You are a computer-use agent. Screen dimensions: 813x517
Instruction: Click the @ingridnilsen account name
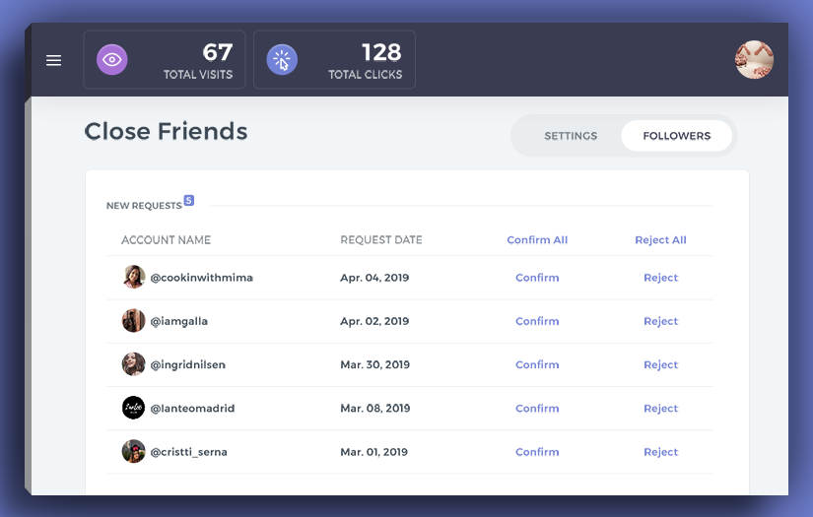(x=187, y=364)
